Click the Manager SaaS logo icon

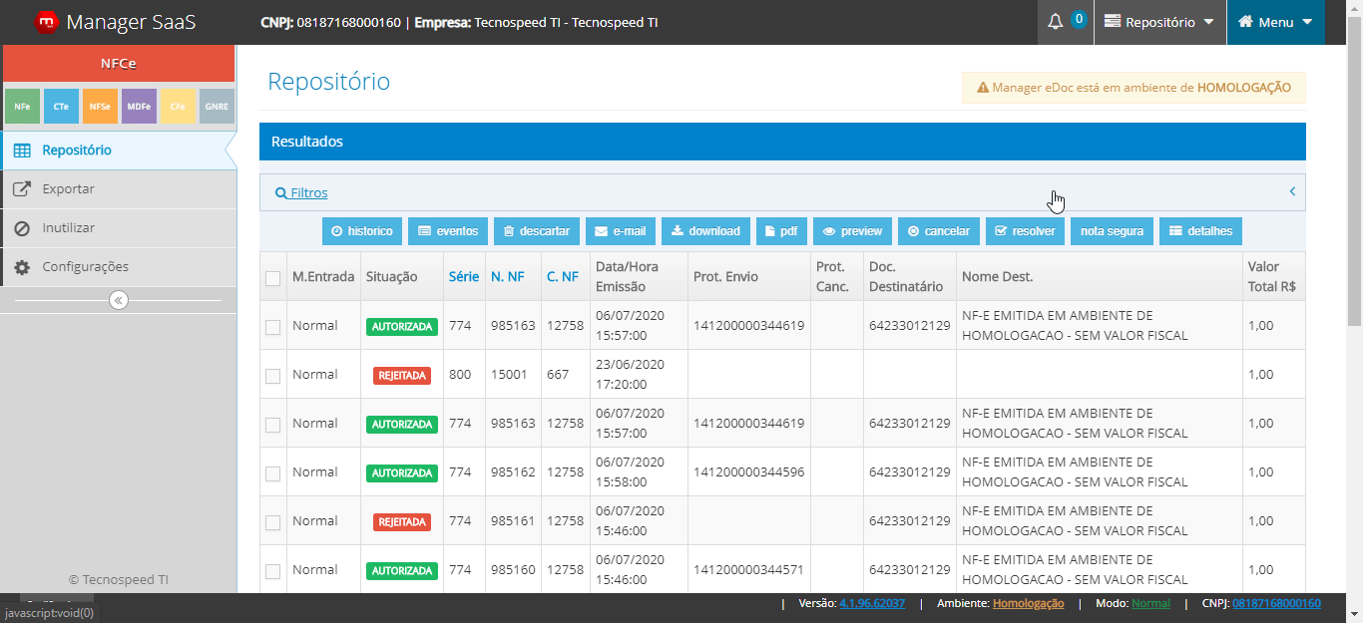[46, 22]
